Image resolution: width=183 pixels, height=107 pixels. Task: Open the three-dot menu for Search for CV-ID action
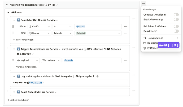coord(134,19)
